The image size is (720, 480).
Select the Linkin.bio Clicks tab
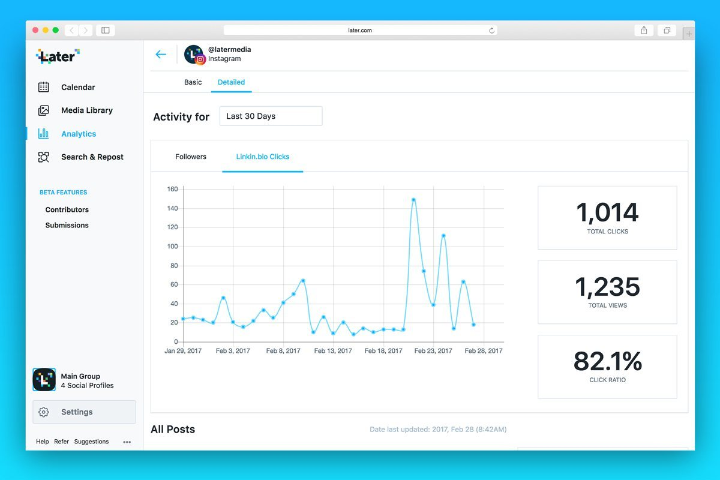click(x=263, y=157)
